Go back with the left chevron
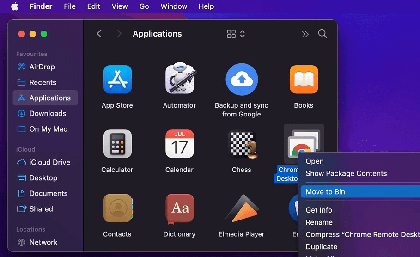Screen dimensions: 420x257 (99, 34)
